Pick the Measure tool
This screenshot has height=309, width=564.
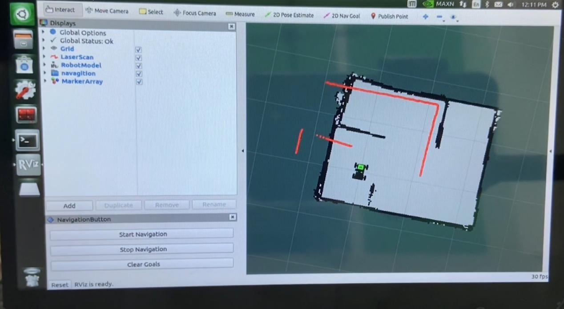tap(240, 14)
